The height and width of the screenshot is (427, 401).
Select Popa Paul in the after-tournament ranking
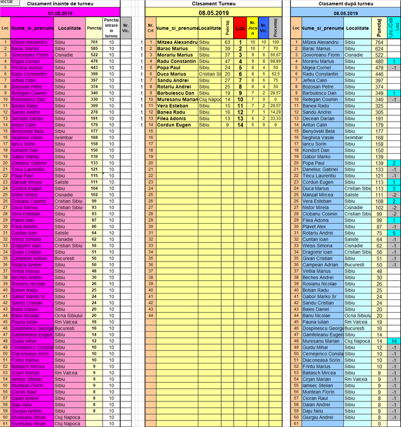322,163
